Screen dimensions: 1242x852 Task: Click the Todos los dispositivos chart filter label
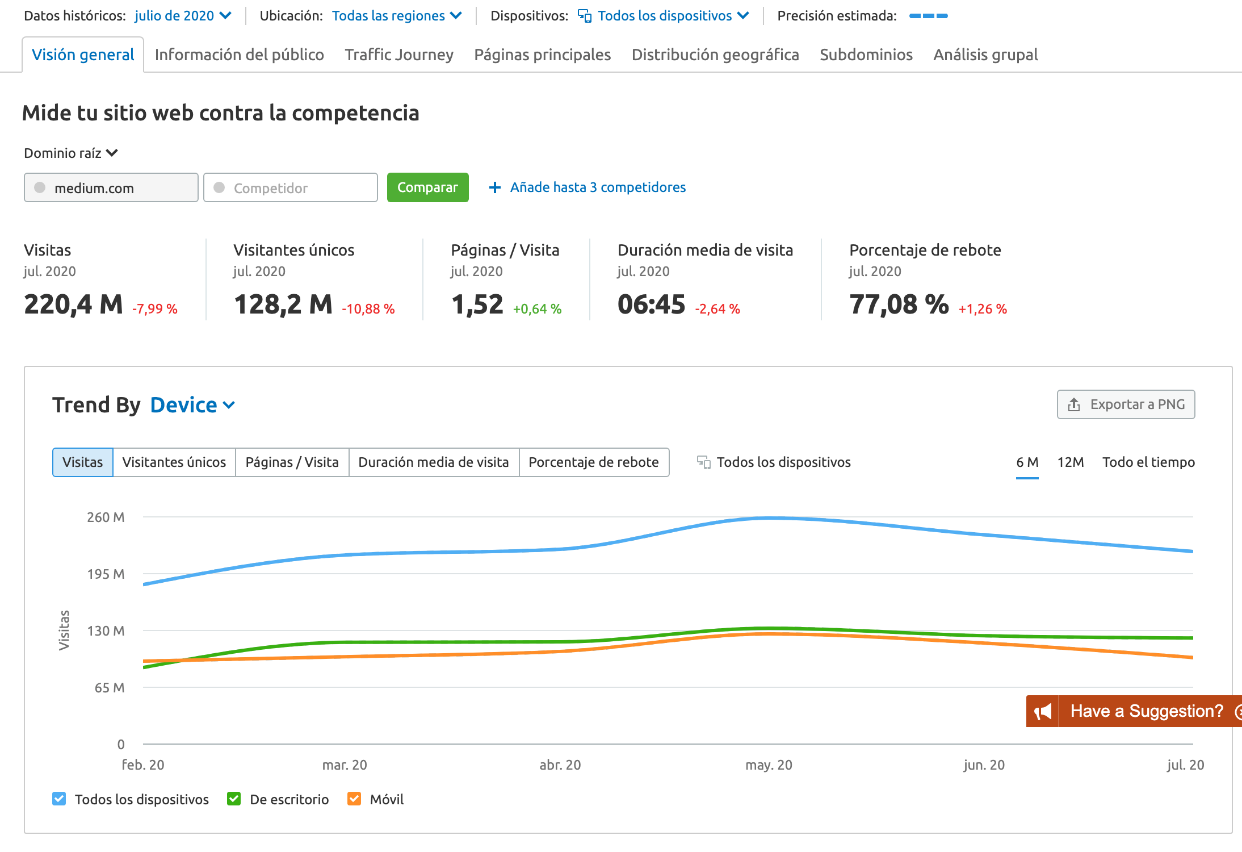pyautogui.click(x=783, y=462)
